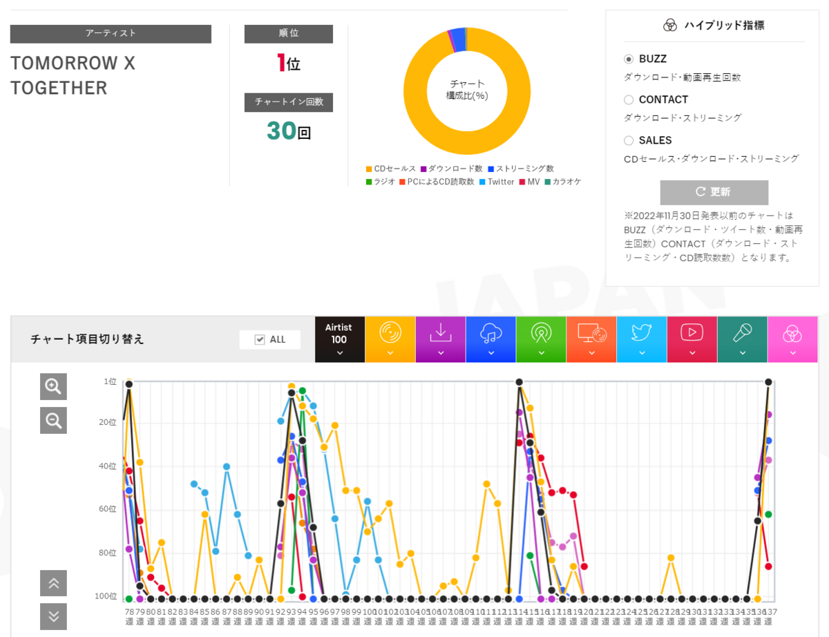This screenshot has height=637, width=829.
Task: Select the teal karaoke microphone icon tab
Action: point(743,339)
